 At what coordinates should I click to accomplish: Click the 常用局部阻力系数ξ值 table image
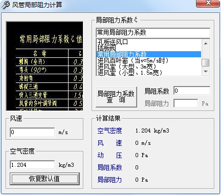coord(45,66)
